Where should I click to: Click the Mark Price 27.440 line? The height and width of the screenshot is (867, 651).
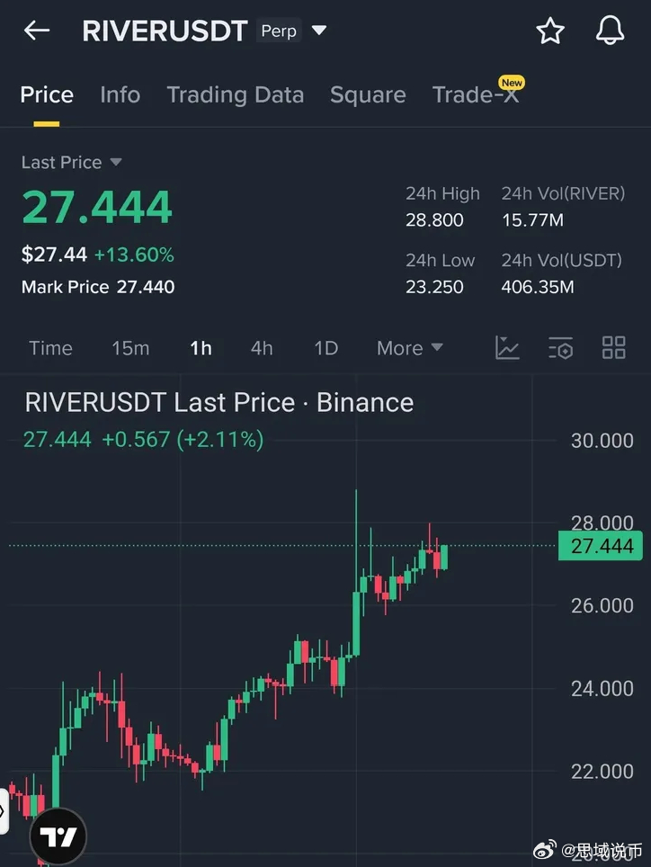pyautogui.click(x=98, y=286)
